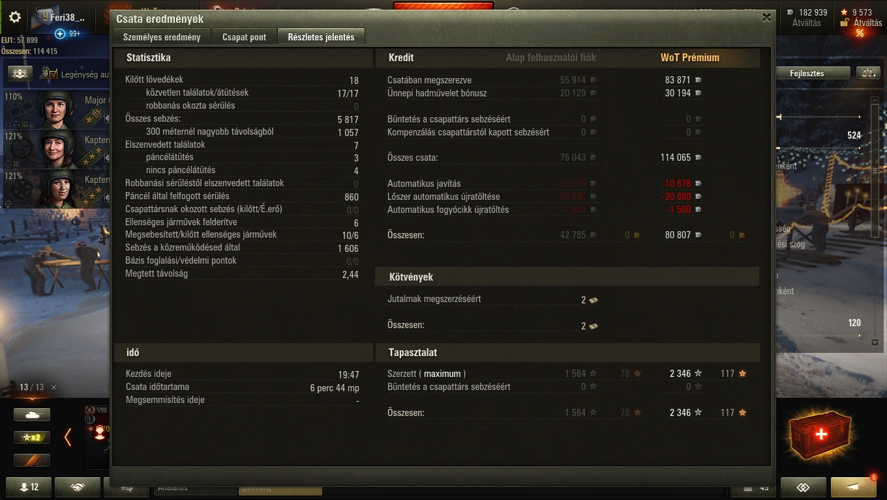Select Major crew member portrait
Image resolution: width=887 pixels, height=500 pixels.
point(55,108)
